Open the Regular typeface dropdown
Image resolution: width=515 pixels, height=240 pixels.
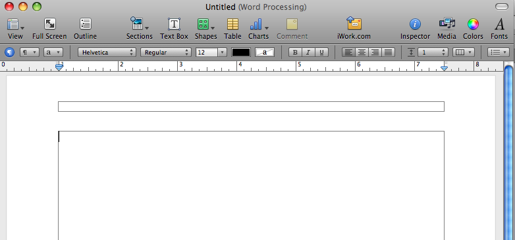166,52
